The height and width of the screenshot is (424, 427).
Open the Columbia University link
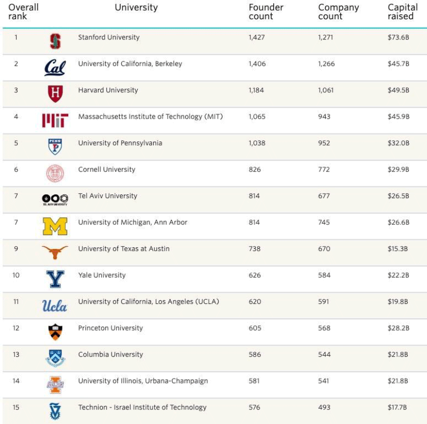point(110,355)
